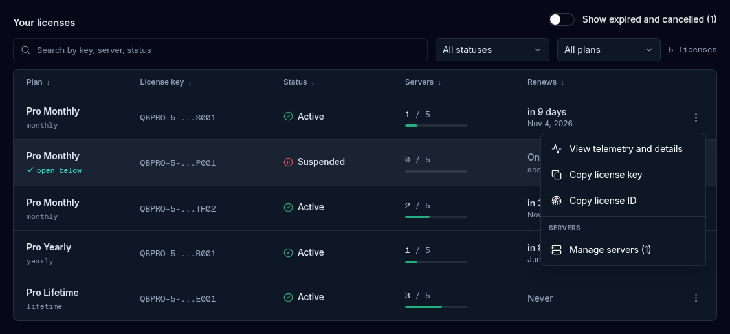This screenshot has width=730, height=334.
Task: Open actions menu for the S001 license row
Action: click(x=696, y=117)
